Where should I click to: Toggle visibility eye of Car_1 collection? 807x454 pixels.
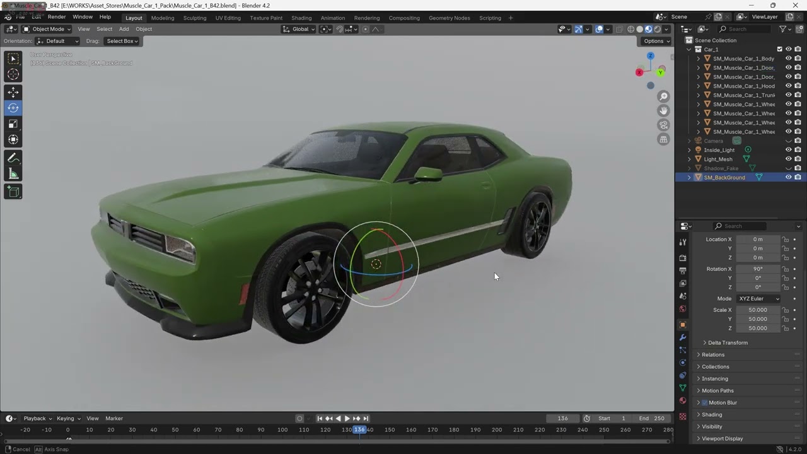point(788,49)
